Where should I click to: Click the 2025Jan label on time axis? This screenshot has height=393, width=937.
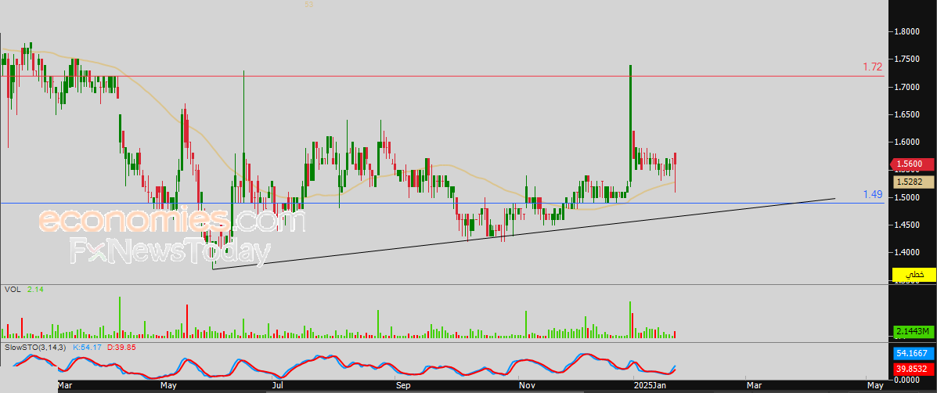click(x=650, y=386)
